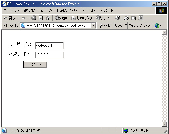Click the パスワード input field
Viewport: 169px width, 134px height.
(x=49, y=55)
